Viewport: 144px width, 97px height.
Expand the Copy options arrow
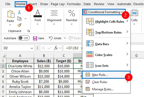pos(26,19)
